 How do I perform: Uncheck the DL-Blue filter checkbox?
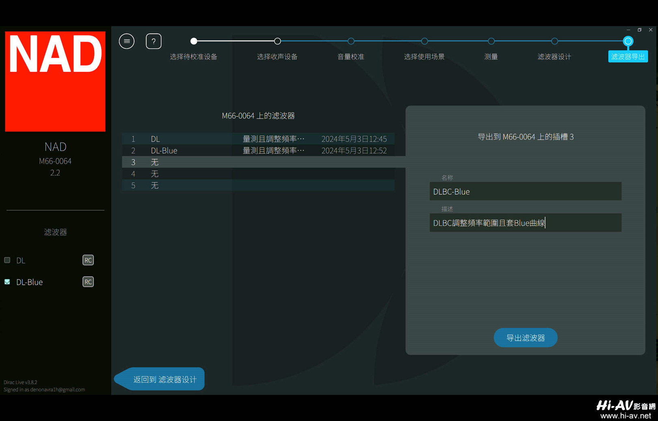[7, 282]
